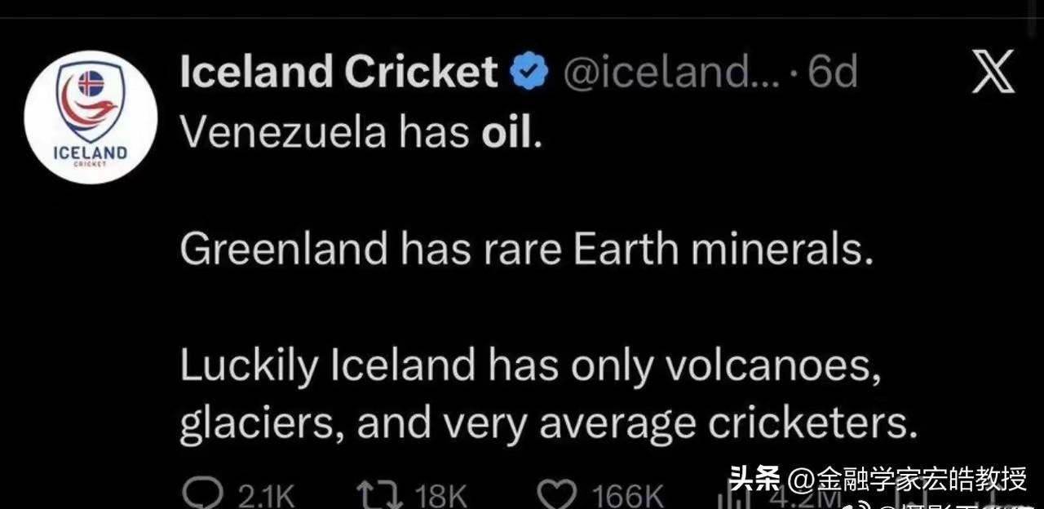Click the 18K repost count
The width and height of the screenshot is (1044, 509).
pos(440,496)
